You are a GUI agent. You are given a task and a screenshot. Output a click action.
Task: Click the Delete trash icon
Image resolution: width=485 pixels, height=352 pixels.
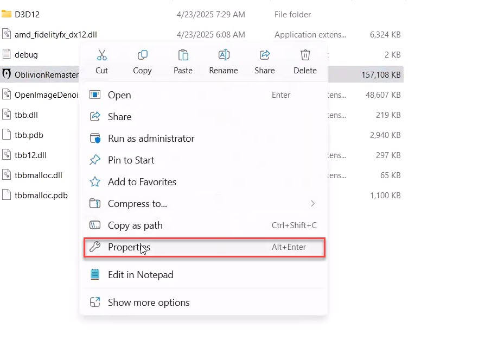pyautogui.click(x=305, y=55)
